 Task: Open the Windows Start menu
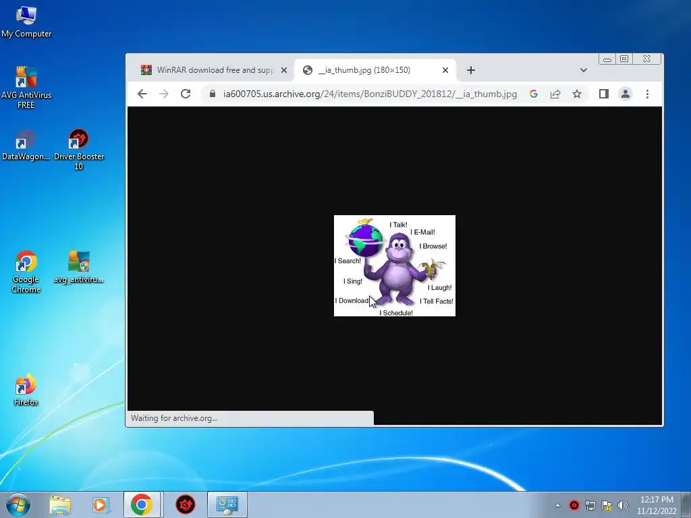click(18, 505)
